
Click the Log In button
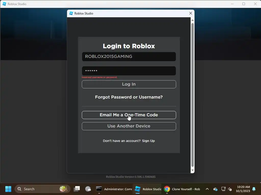point(129,84)
